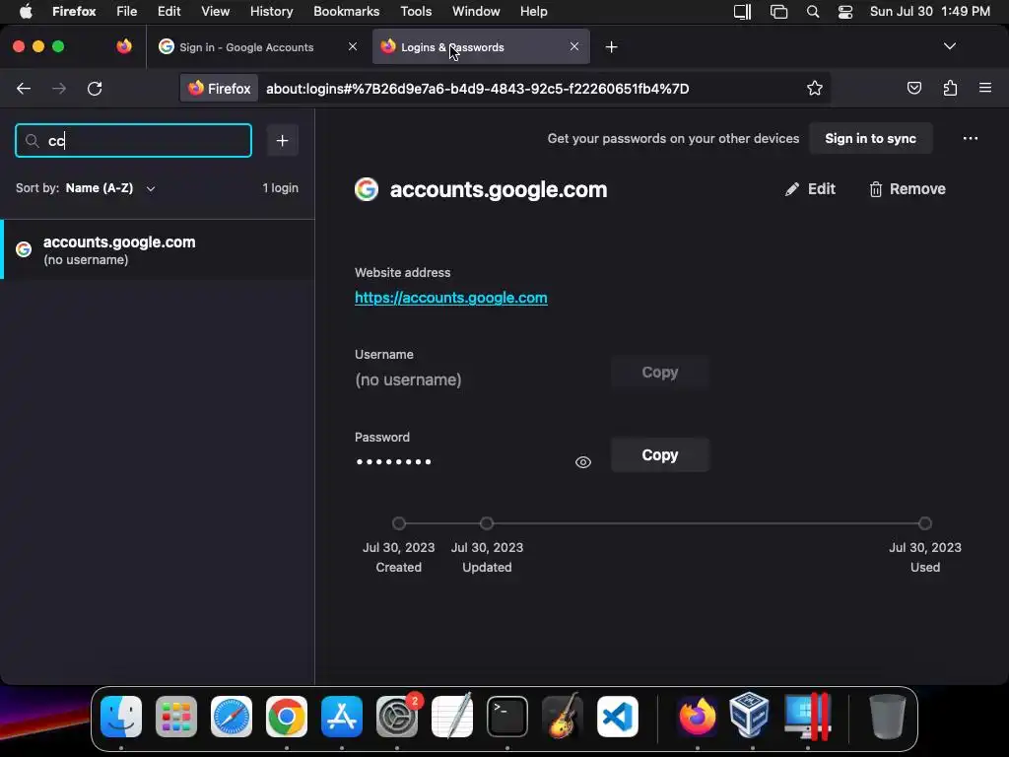Click Firefox identity badge in address bar
This screenshot has height=757, width=1009.
coord(219,89)
